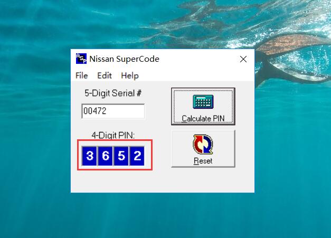Click the 4-Digit PIN: label
The image size is (331, 238).
pyautogui.click(x=113, y=135)
